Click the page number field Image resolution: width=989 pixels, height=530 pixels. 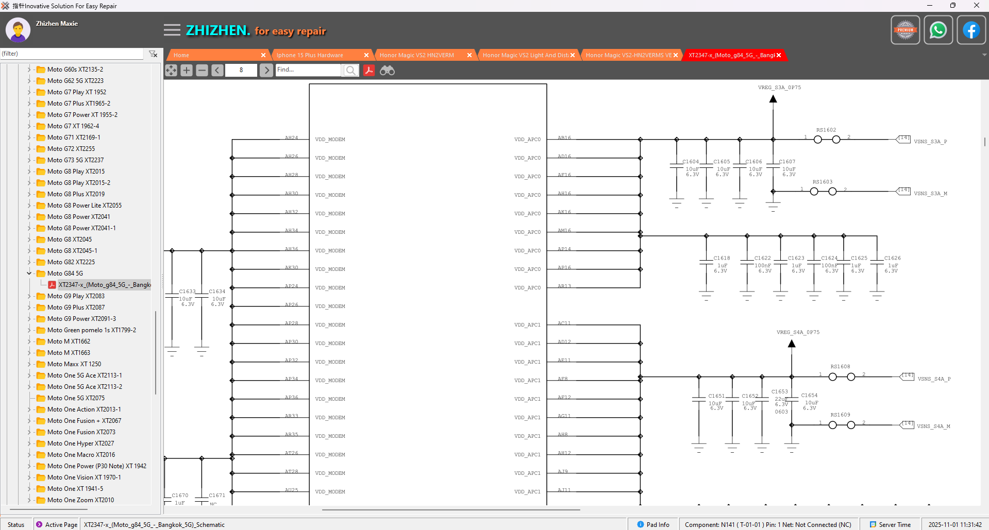coord(241,70)
